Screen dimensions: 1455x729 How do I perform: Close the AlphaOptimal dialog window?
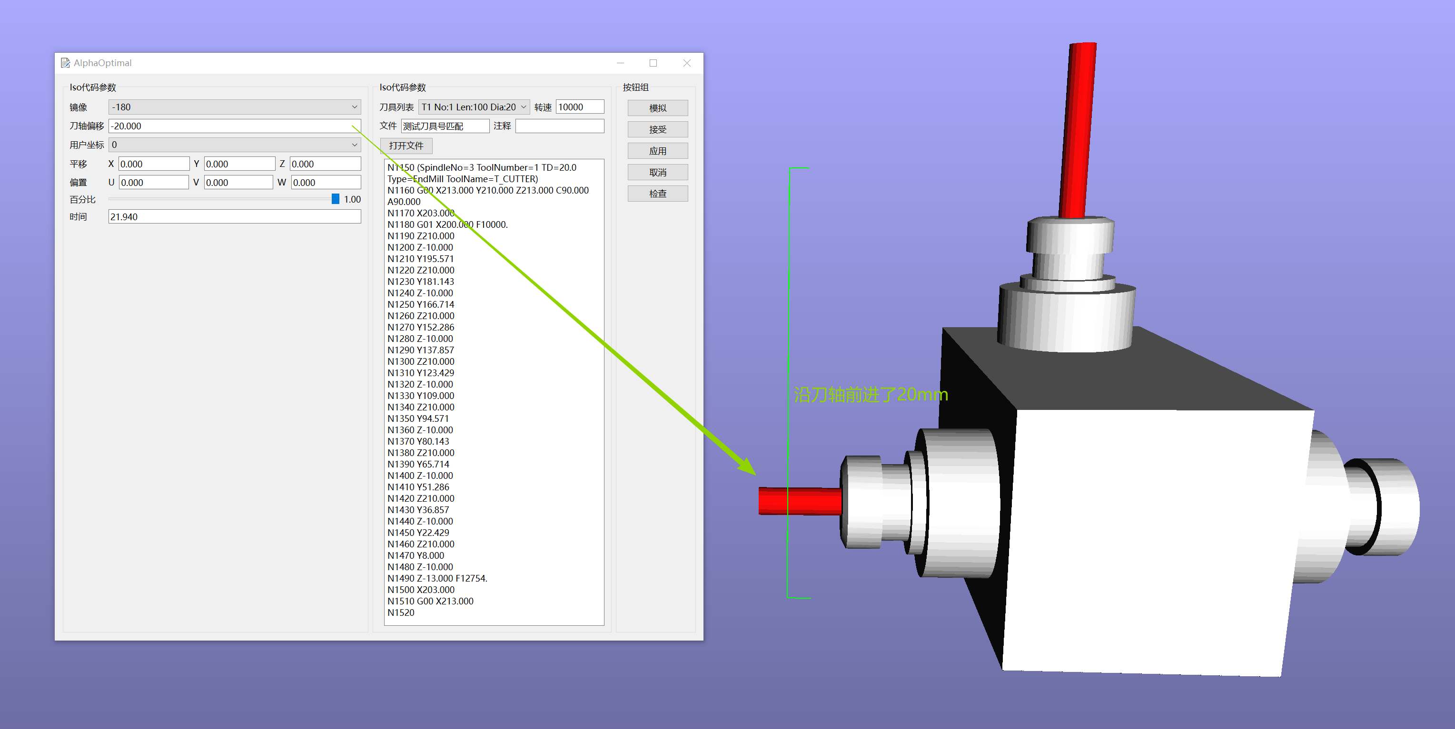tap(687, 63)
